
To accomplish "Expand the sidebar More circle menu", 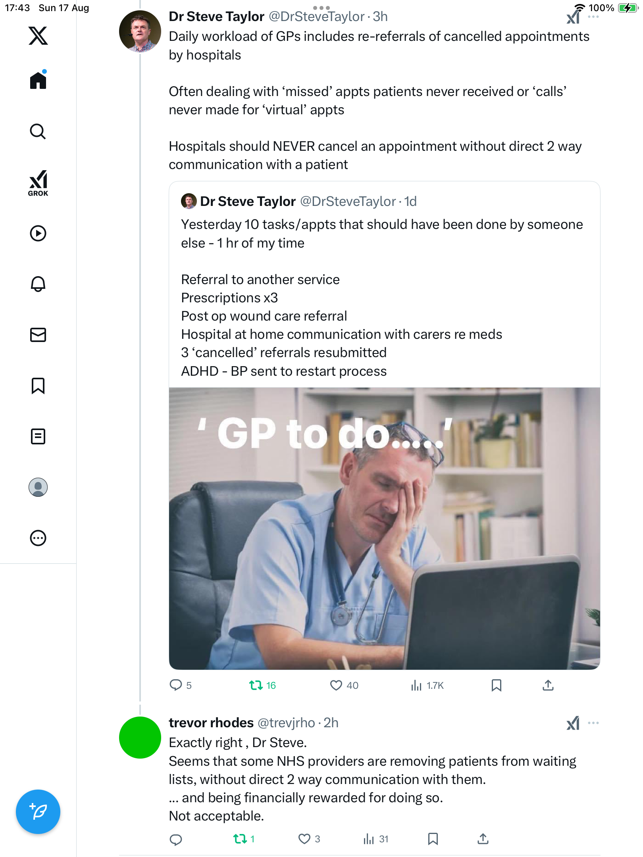I will point(38,538).
